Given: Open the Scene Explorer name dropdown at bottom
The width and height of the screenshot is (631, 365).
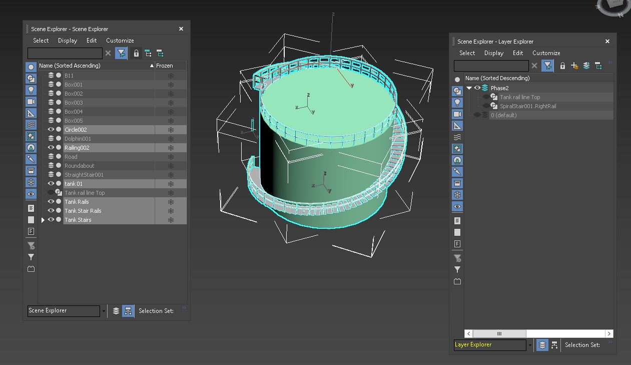Looking at the screenshot, I should 104,311.
